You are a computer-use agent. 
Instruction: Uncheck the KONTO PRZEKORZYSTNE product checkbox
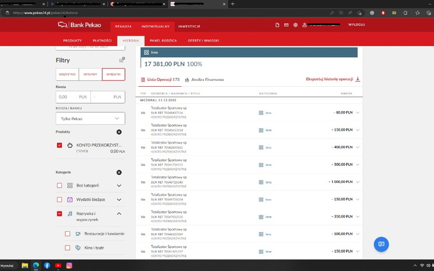coord(59,145)
